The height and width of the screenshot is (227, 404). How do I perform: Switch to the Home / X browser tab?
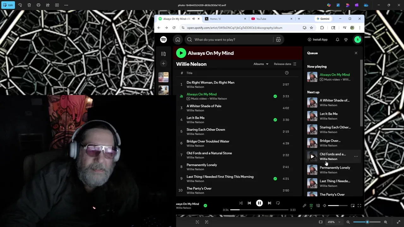coord(225,19)
